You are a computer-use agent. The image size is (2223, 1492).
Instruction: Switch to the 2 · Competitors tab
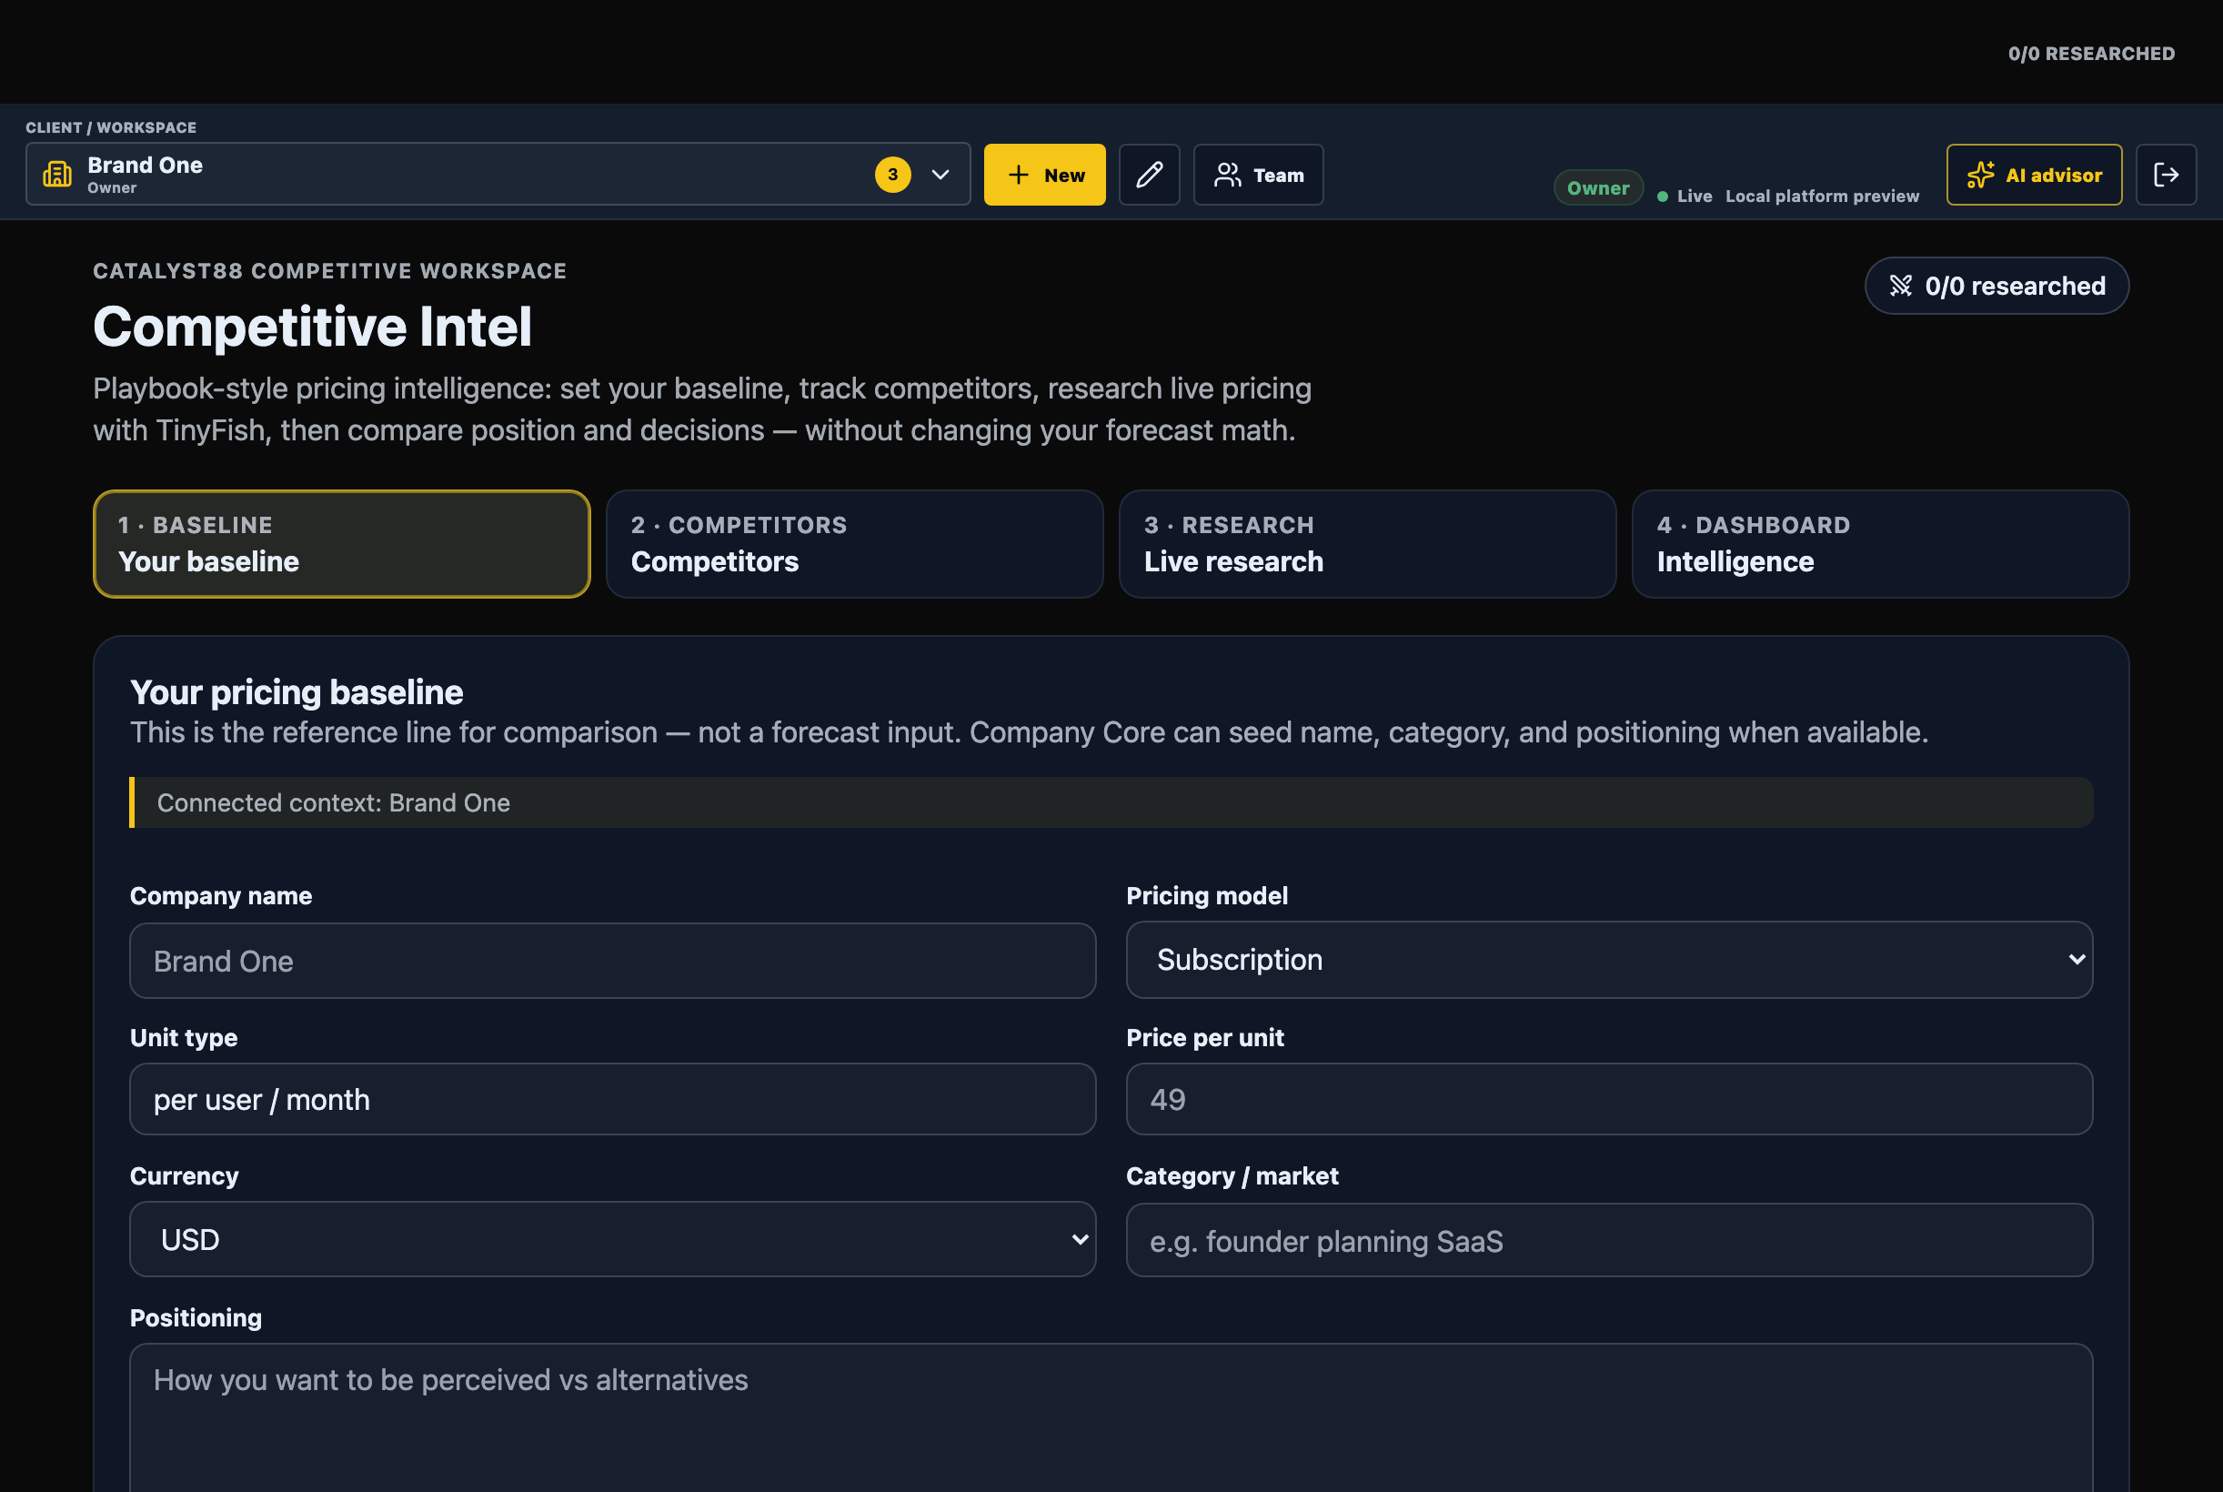pyautogui.click(x=854, y=543)
